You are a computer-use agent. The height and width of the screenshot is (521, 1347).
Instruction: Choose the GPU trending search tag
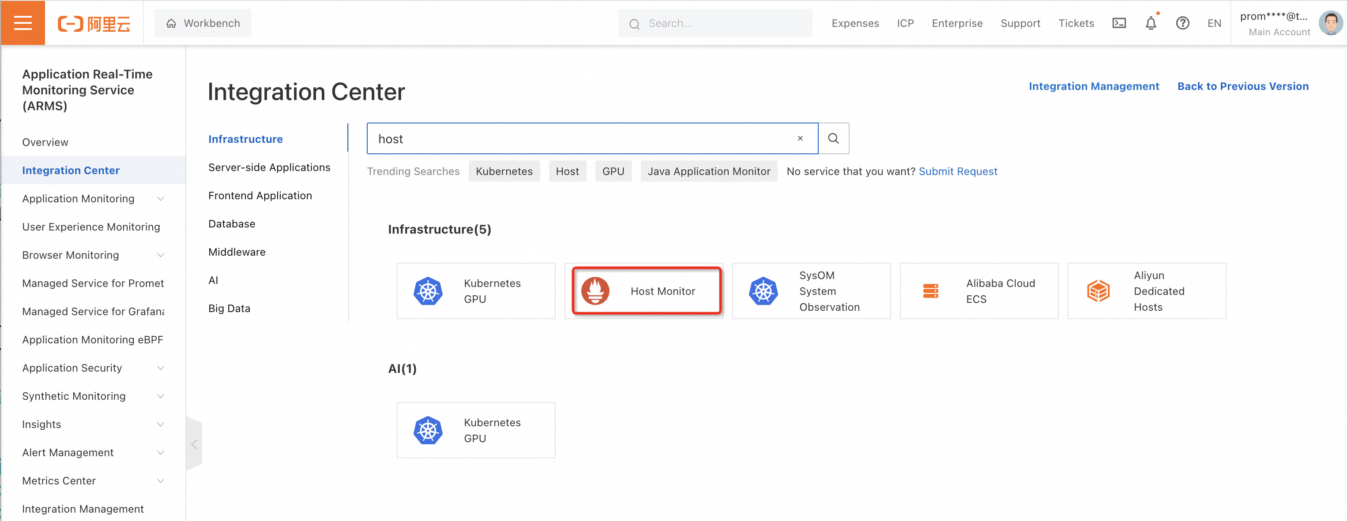[x=613, y=171]
